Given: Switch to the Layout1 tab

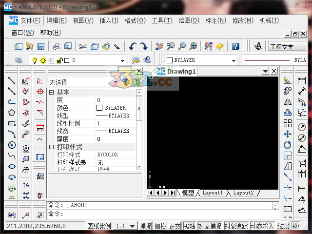Looking at the screenshot, I should click(x=213, y=193).
